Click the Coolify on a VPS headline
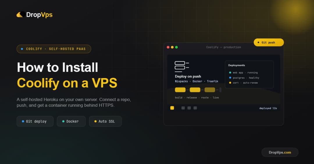Screen dimensions: 314x164 click(67, 83)
